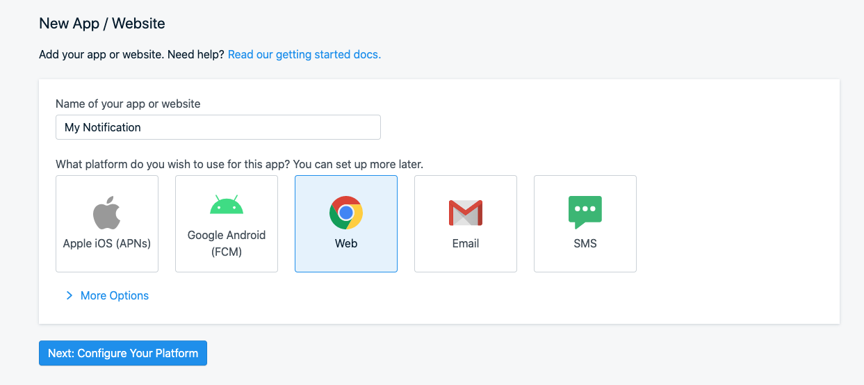Viewport: 864px width, 385px height.
Task: Select the Apple iOS (APNs) platform label
Action: (107, 243)
